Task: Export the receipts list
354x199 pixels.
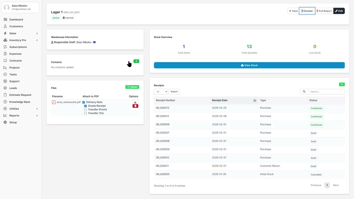Action: (174, 91)
